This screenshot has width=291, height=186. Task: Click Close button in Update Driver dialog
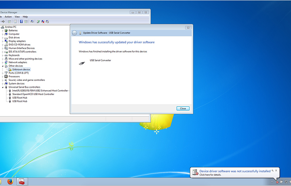coord(183,108)
